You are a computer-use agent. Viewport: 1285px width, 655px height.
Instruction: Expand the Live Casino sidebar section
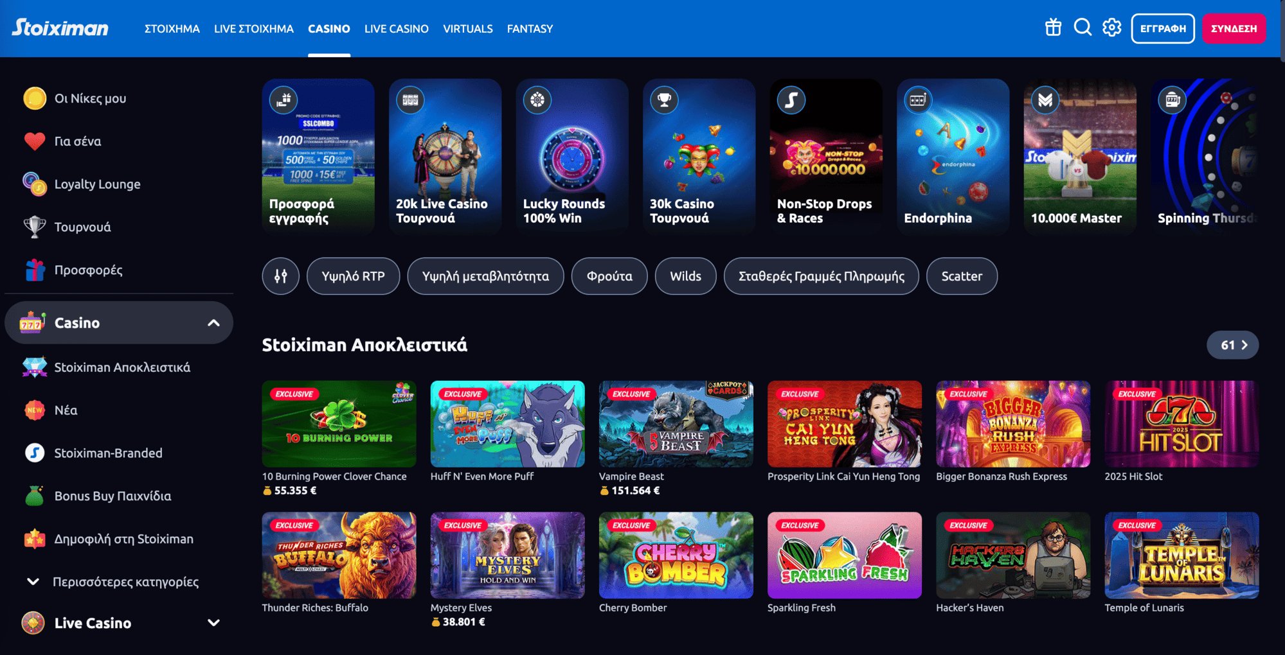pos(213,623)
